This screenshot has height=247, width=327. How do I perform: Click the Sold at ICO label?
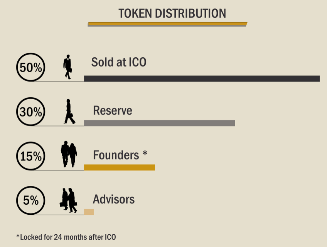coord(119,62)
